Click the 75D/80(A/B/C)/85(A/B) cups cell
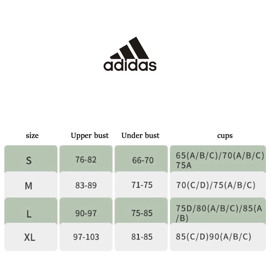 218,211
